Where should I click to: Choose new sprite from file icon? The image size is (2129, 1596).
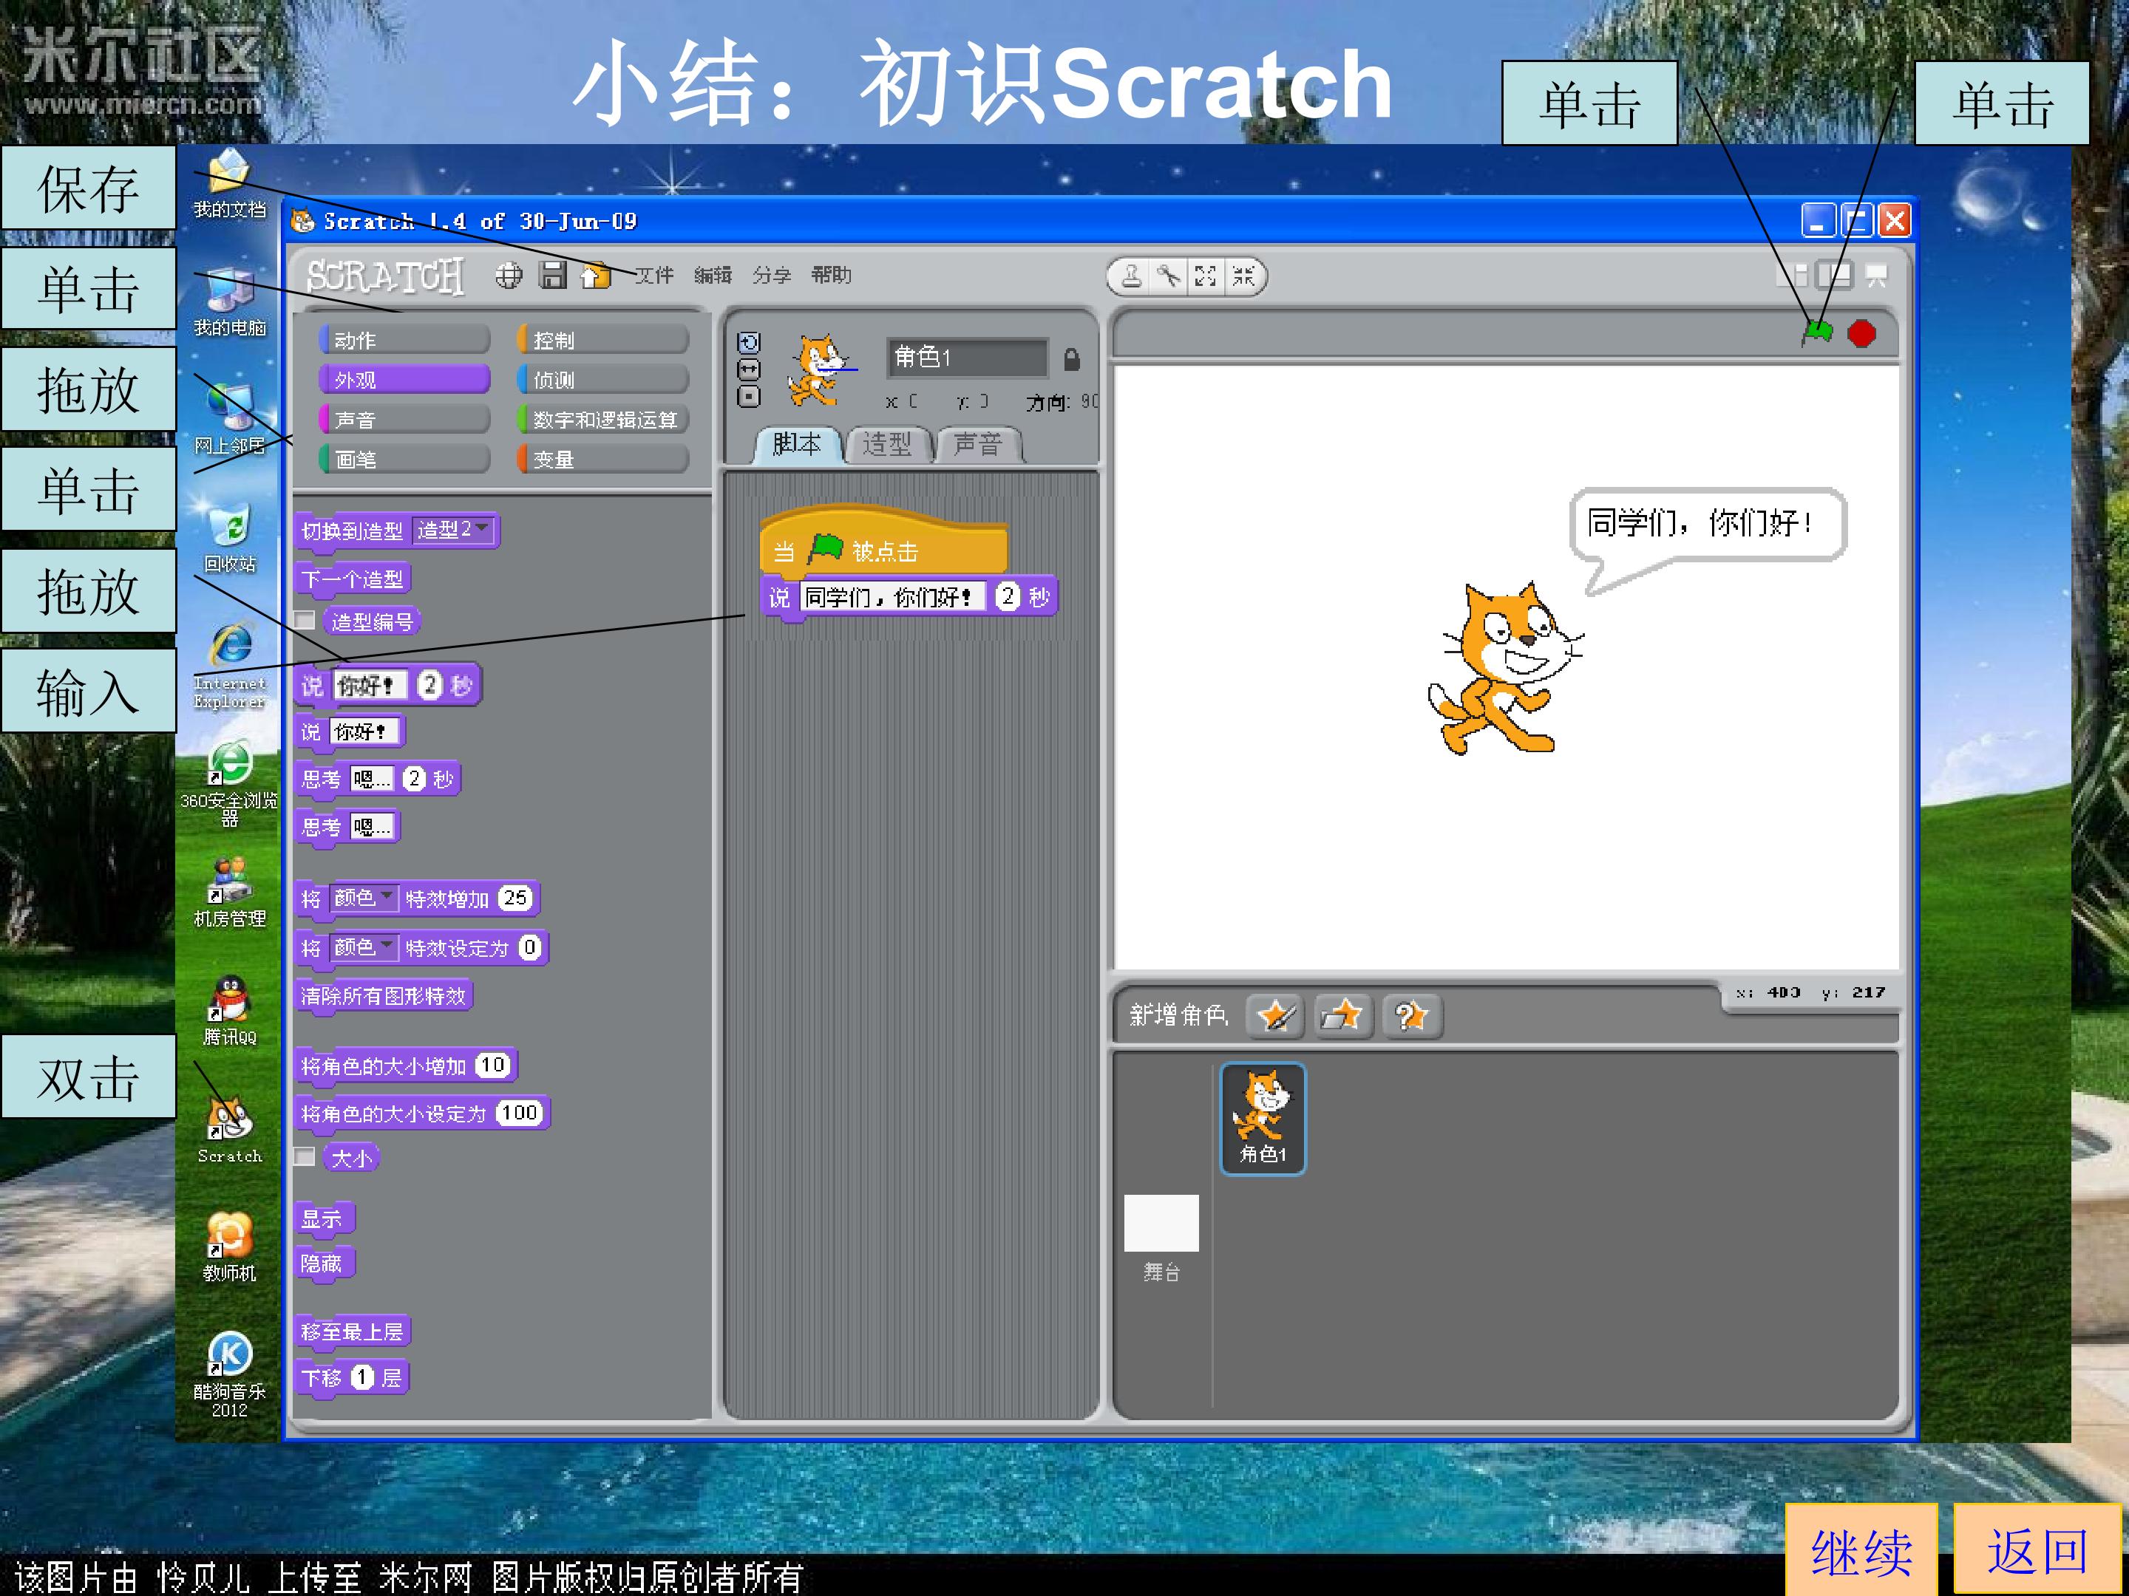tap(1342, 1015)
